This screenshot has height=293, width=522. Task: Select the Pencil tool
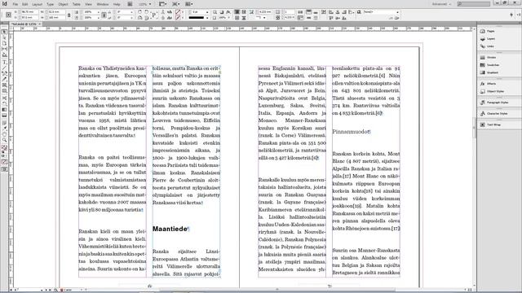(4, 80)
